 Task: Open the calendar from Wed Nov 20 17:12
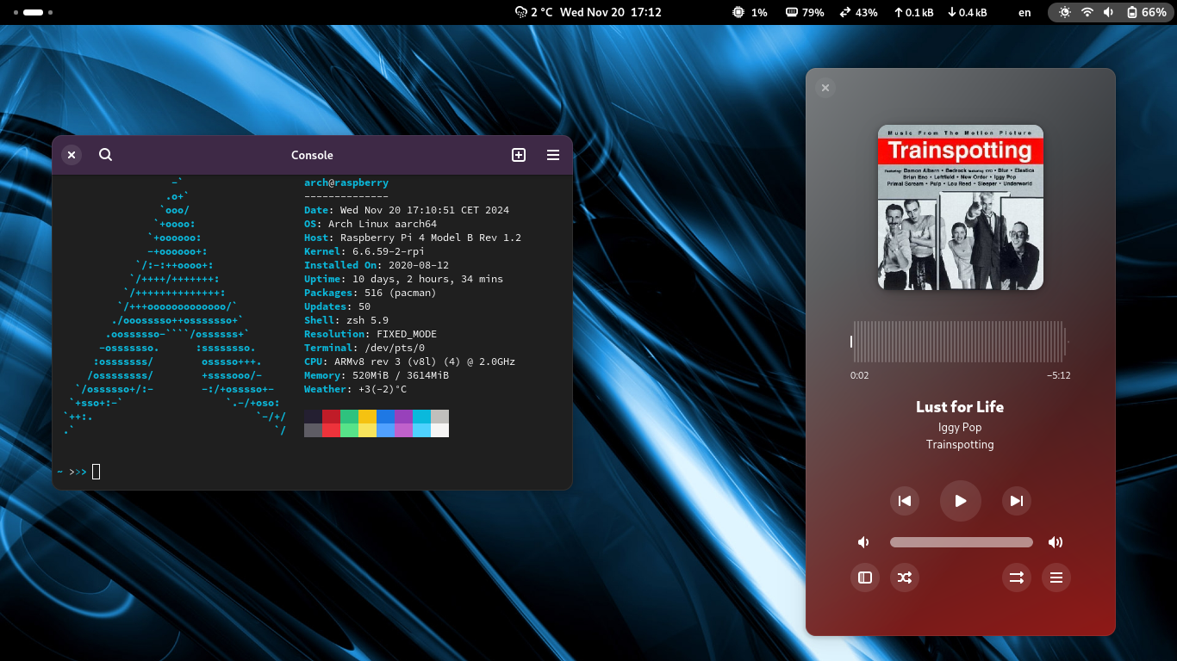[611, 12]
